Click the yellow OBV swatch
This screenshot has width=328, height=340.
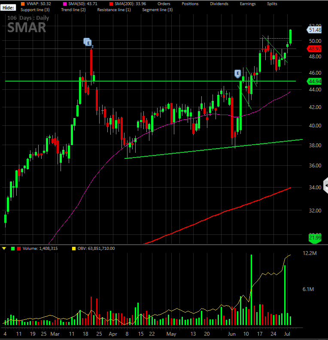point(74,249)
